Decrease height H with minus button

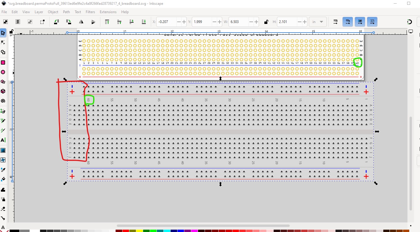299,22
